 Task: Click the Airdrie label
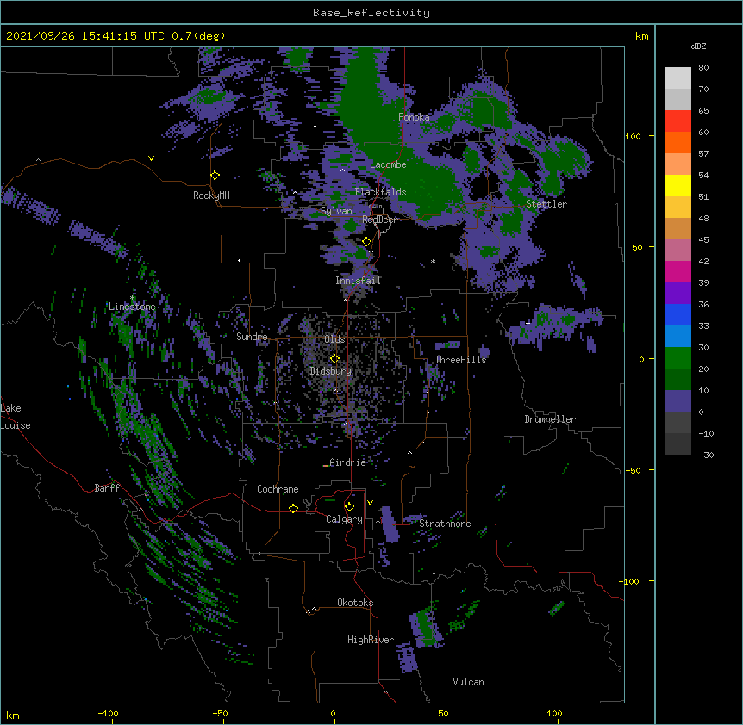coord(347,462)
